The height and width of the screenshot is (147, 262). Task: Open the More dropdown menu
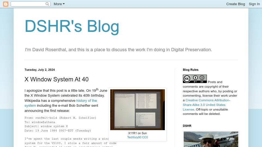tap(59, 4)
